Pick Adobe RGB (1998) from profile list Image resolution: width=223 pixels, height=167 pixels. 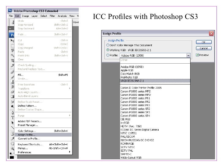[155, 67]
